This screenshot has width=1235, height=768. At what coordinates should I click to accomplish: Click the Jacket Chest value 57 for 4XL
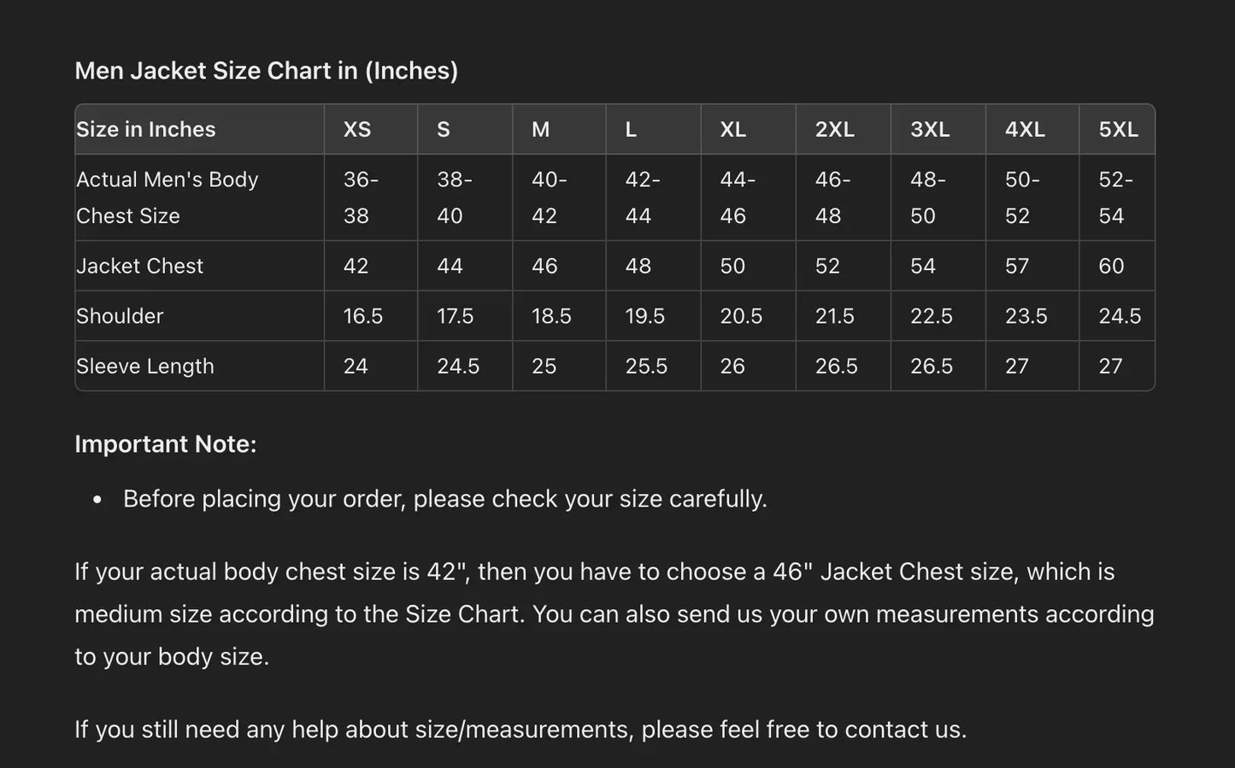pyautogui.click(x=1017, y=266)
